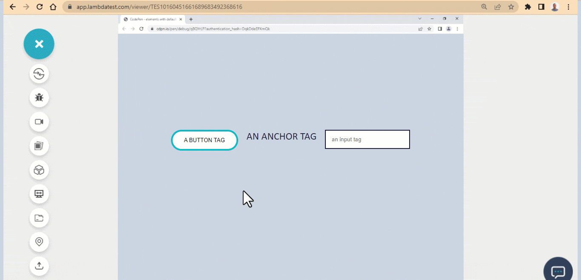Open a new tab in inner browser
Screen dimensions: 581x280
click(191, 19)
